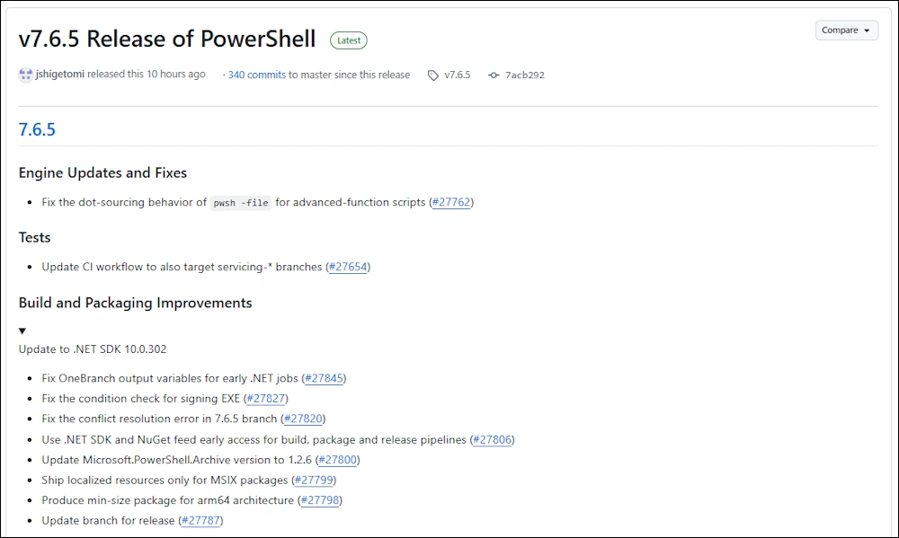Viewport: 899px width, 538px height.
Task: Open pull request #27798
Action: [320, 500]
